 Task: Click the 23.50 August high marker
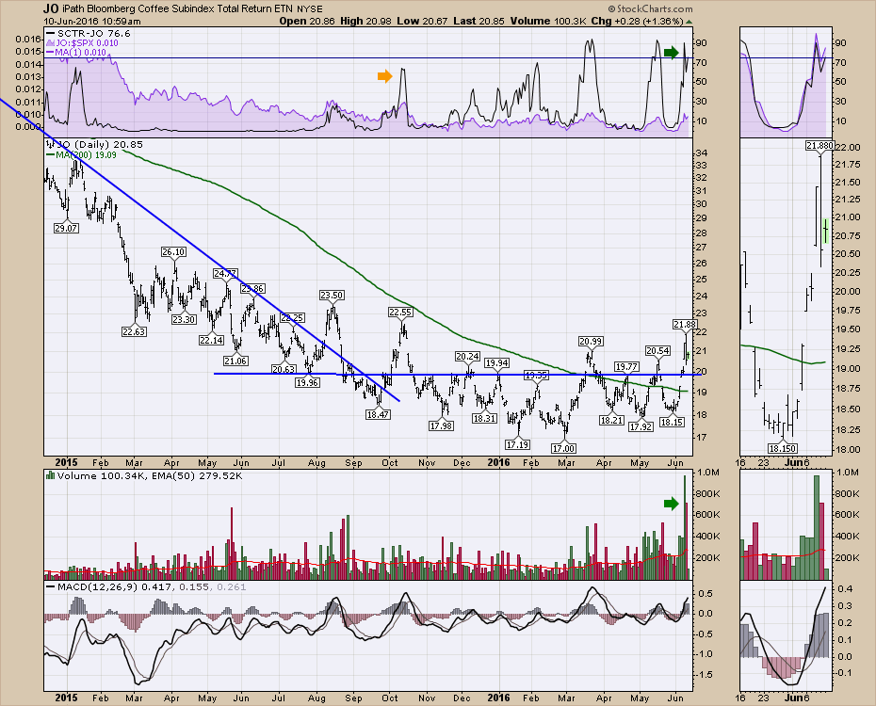point(332,296)
